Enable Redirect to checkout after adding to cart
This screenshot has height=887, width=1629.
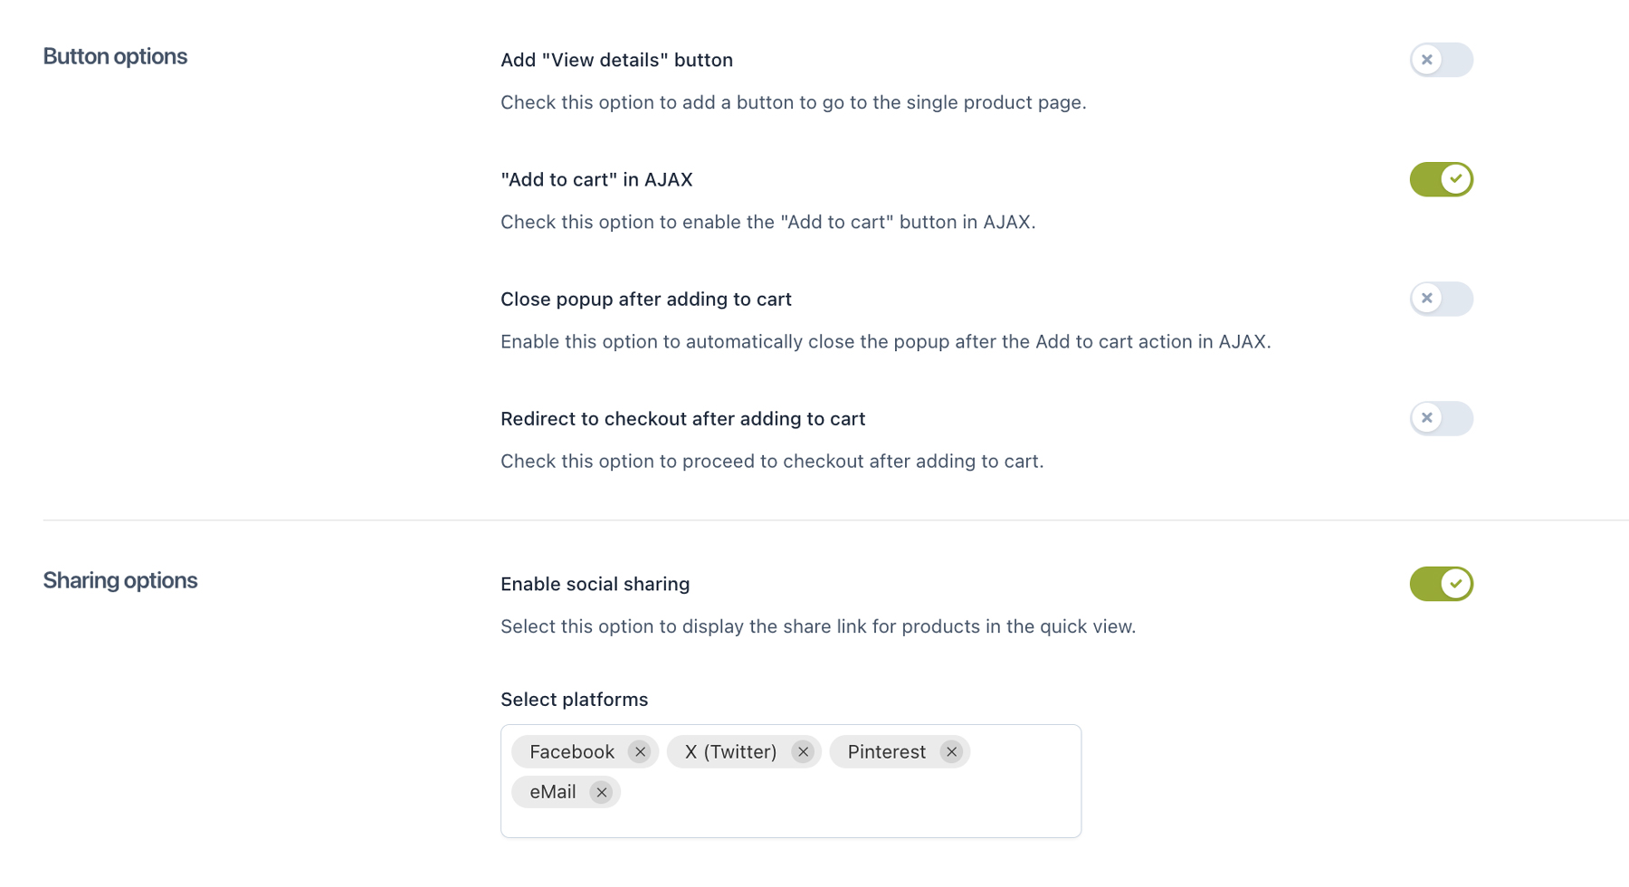click(1441, 418)
